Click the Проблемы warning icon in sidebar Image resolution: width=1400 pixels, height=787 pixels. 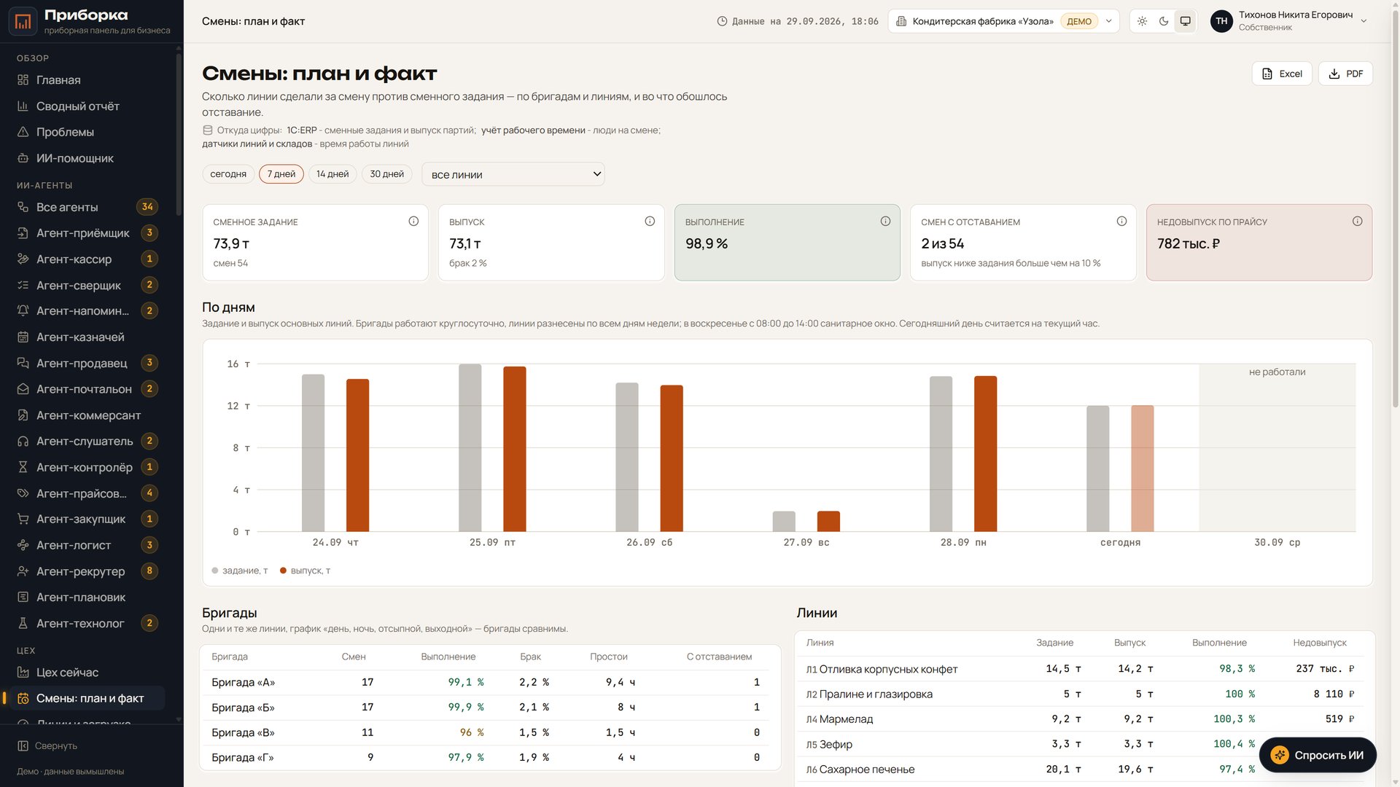pyautogui.click(x=23, y=132)
